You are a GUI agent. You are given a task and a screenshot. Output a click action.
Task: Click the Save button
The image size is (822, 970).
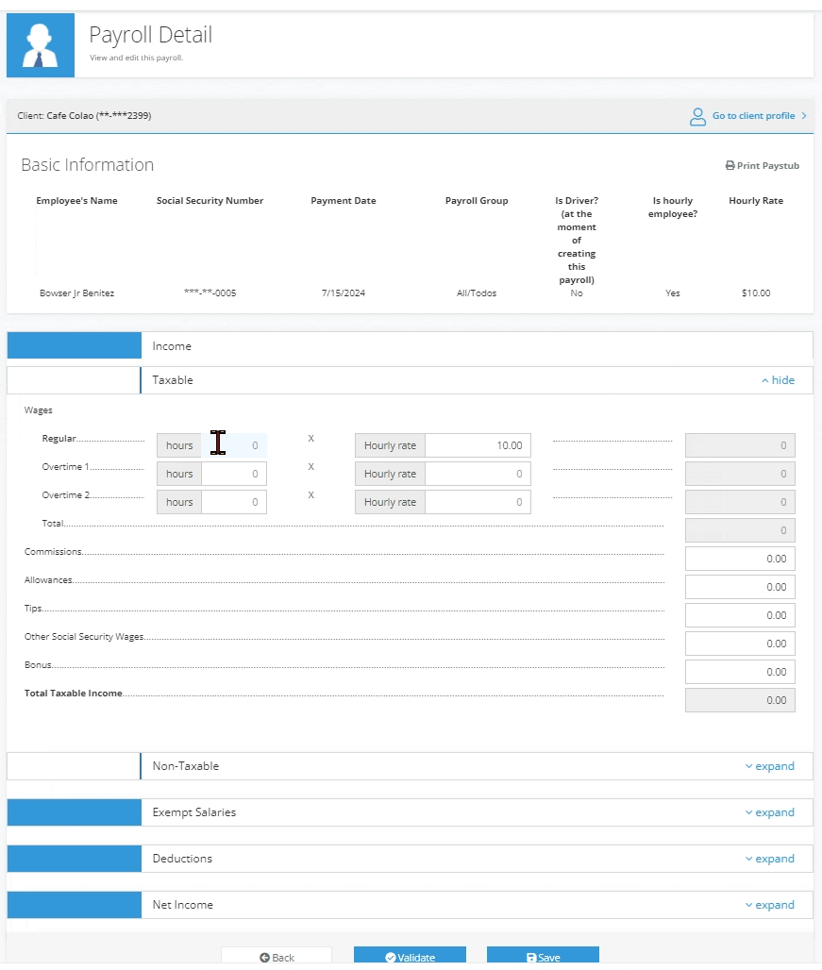543,957
